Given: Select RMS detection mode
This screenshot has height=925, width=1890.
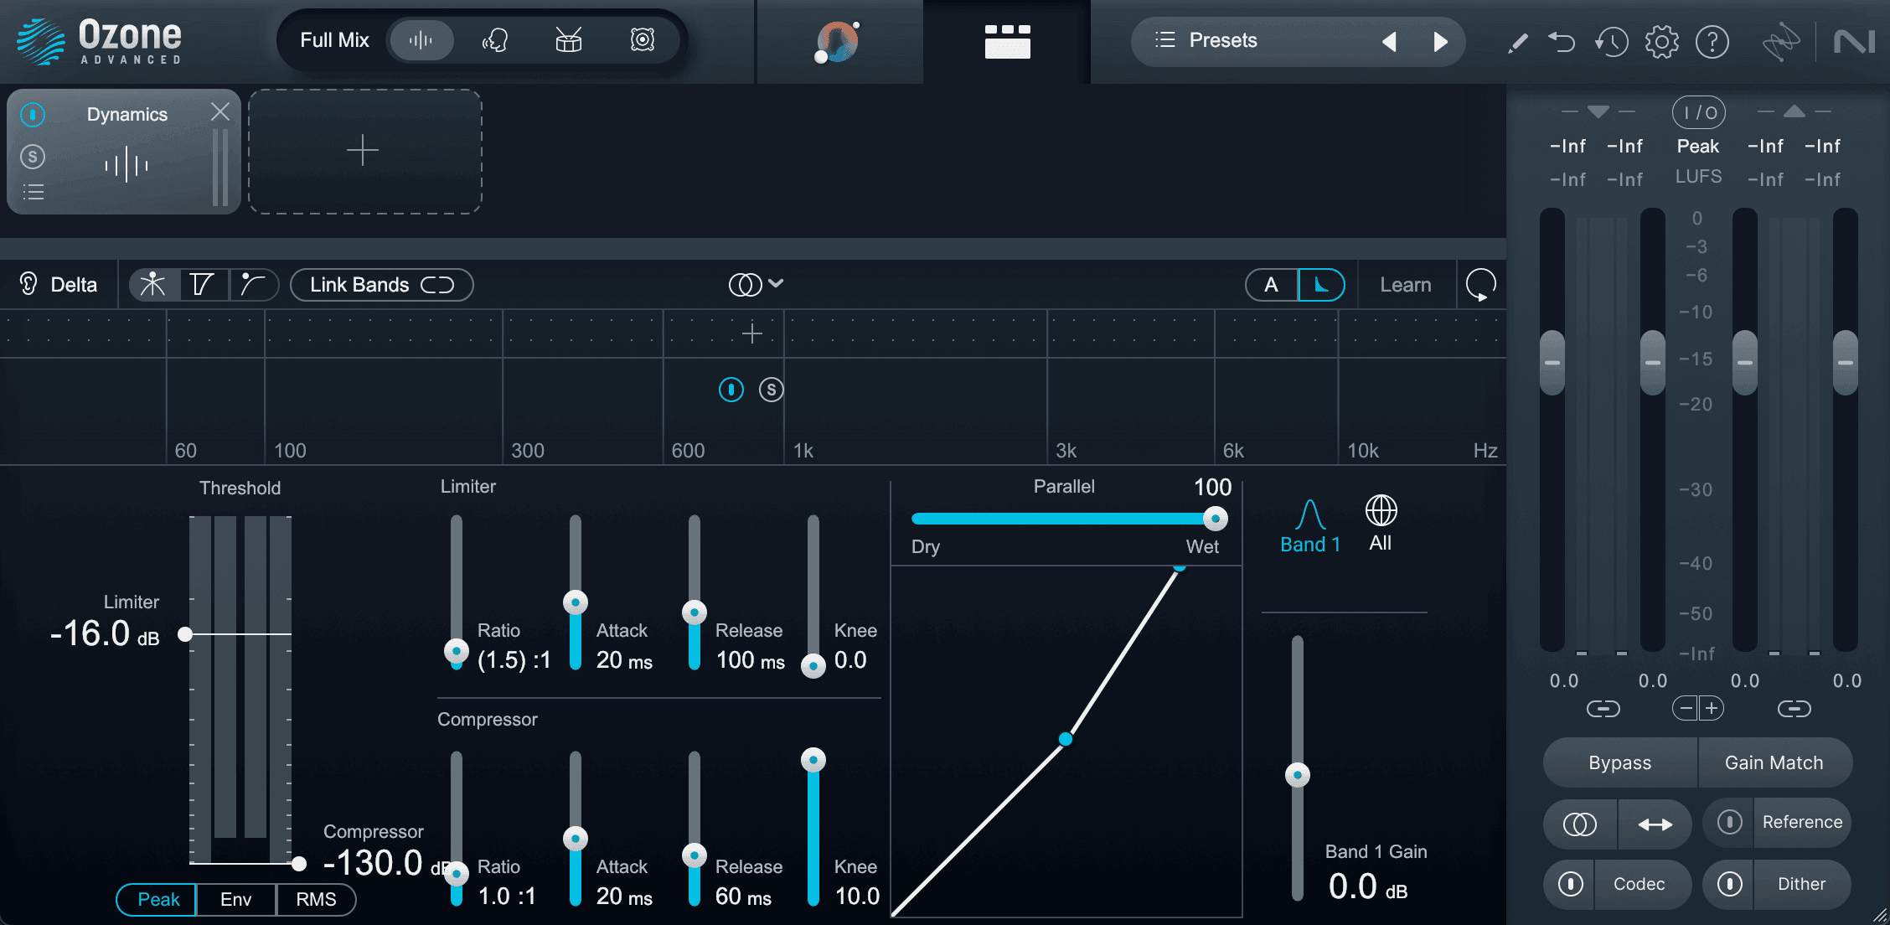Looking at the screenshot, I should pyautogui.click(x=316, y=900).
